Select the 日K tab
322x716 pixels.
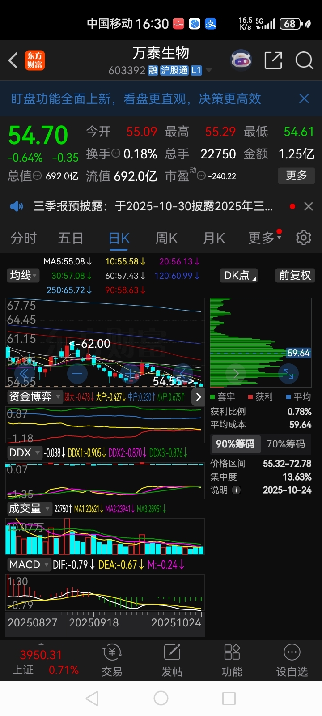119,238
